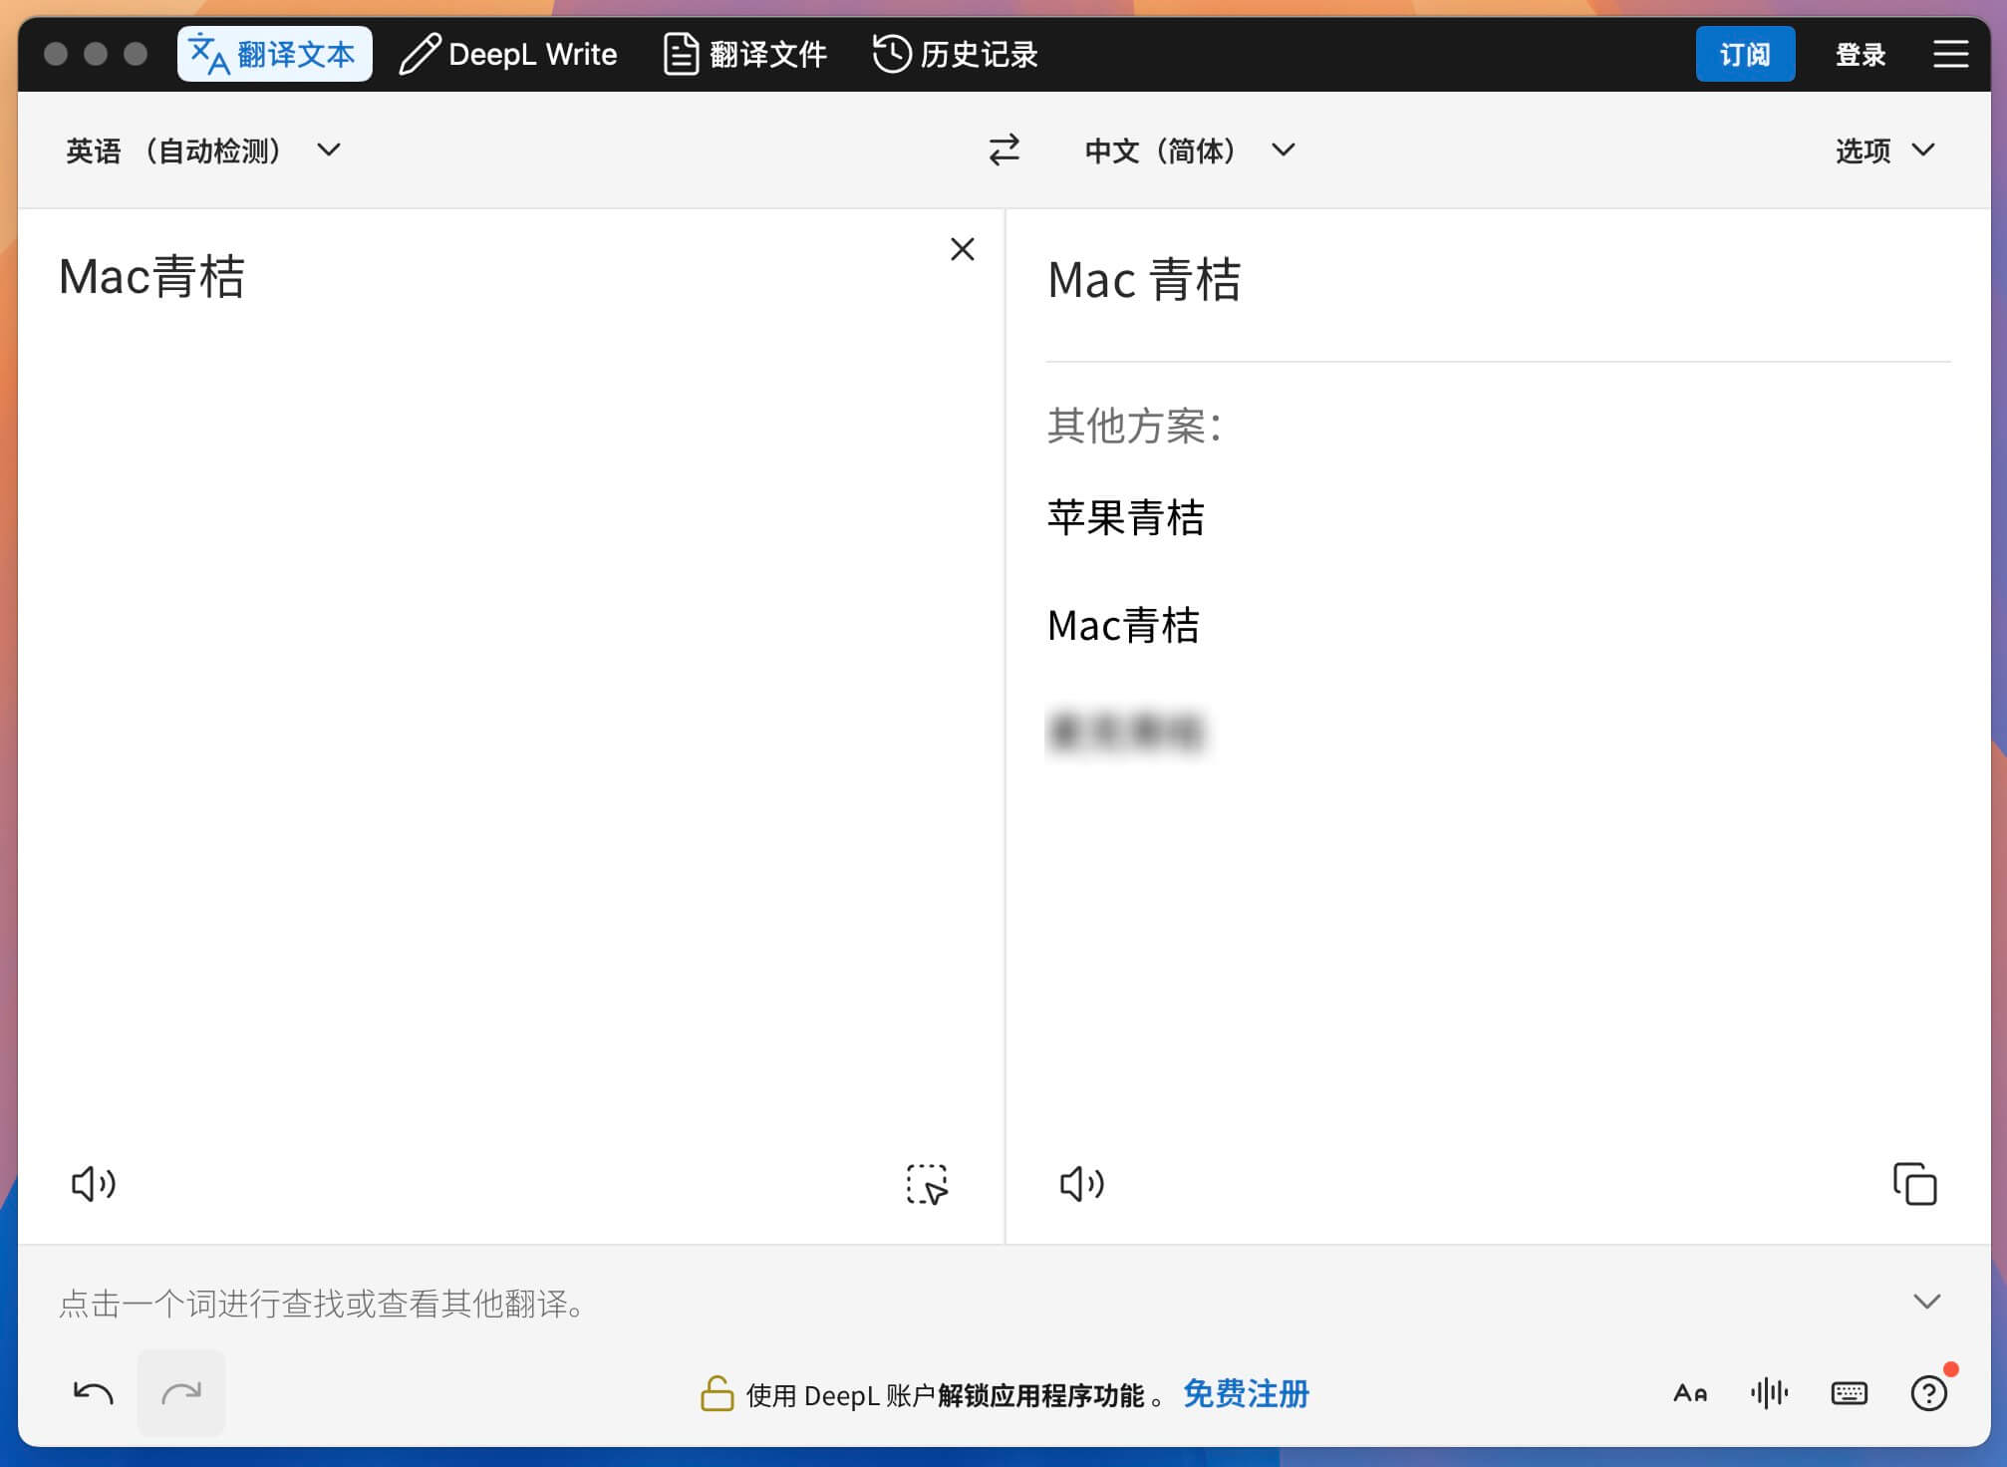Click the blue 订阅 subscribe button
Viewport: 2007px width, 1467px height.
(x=1745, y=54)
